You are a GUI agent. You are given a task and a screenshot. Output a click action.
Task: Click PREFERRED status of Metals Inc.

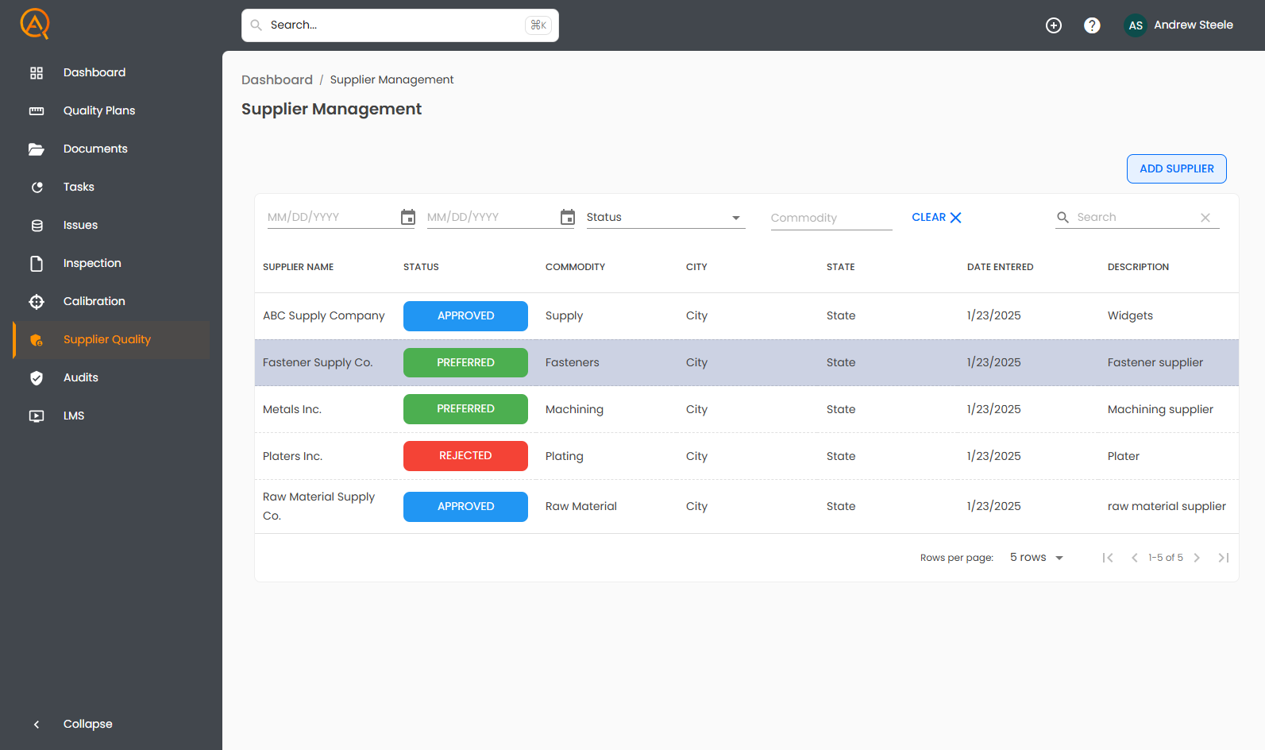[465, 409]
